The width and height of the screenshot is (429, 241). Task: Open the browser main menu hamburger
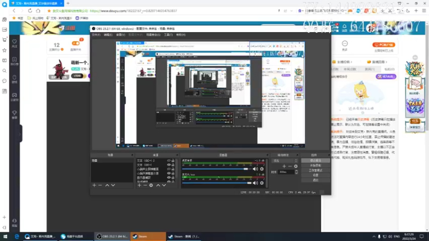coord(424,11)
